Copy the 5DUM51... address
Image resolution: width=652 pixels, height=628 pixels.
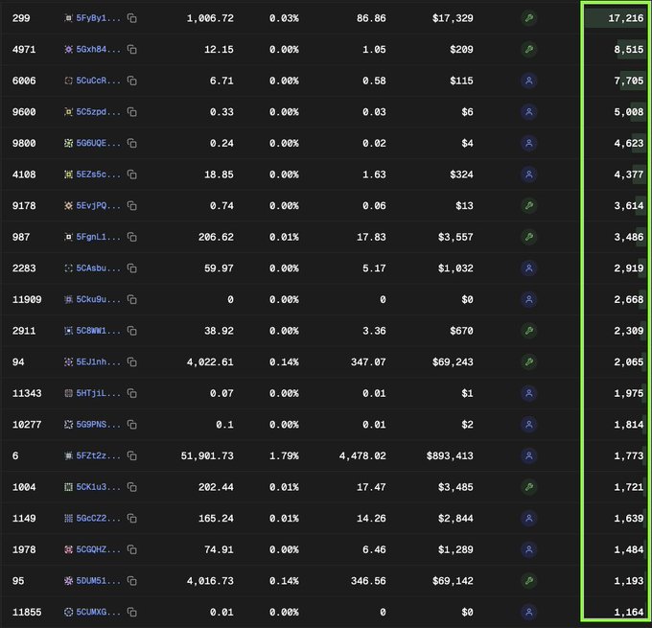(x=131, y=581)
